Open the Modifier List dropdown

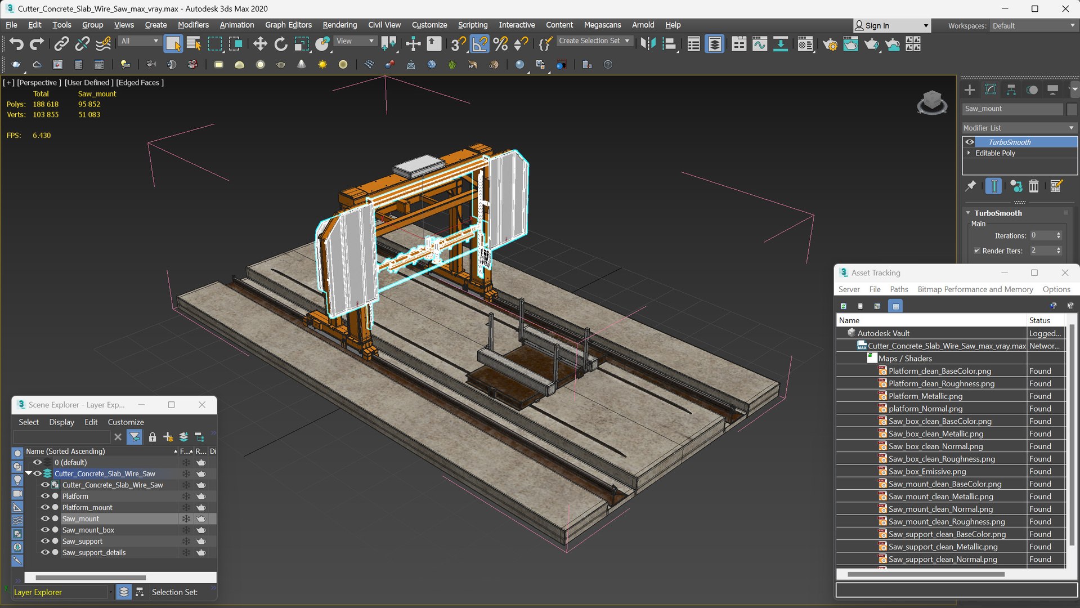pos(1019,128)
